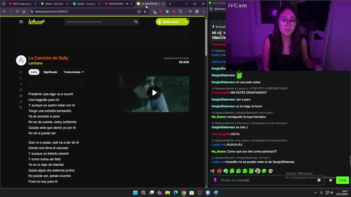Insert the red angry face emote
Viewport: 351px width, 197px height.
point(219,171)
